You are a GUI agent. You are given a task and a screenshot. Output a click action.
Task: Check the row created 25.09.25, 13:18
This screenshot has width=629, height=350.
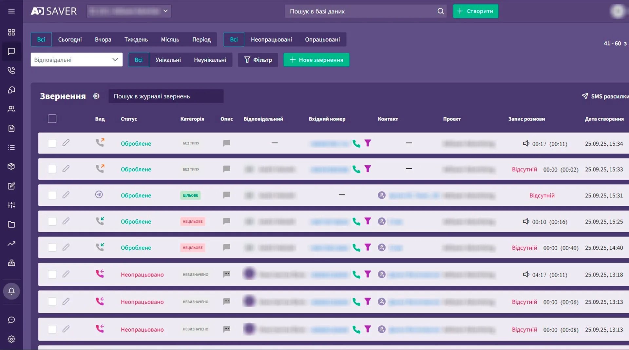click(x=52, y=274)
